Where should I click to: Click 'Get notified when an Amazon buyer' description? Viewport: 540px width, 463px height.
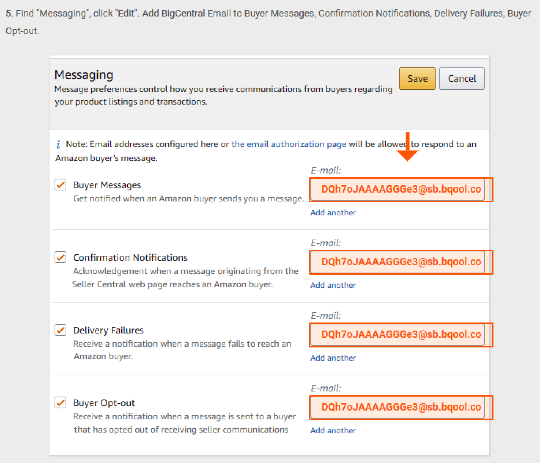coord(188,198)
